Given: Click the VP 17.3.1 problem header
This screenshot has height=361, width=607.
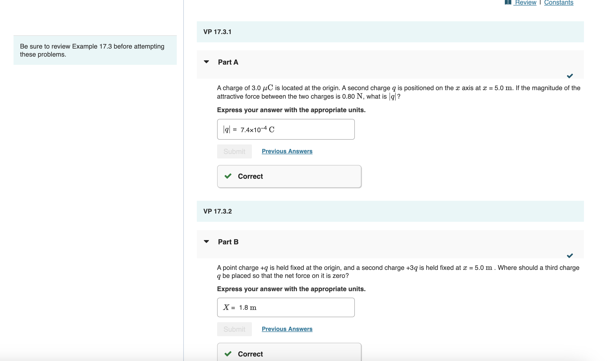Looking at the screenshot, I should (x=217, y=32).
